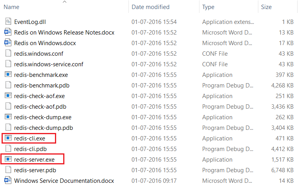This screenshot has height=193, width=298.
Task: Select the redis.windows-service.conf file name
Action: coord(49,64)
